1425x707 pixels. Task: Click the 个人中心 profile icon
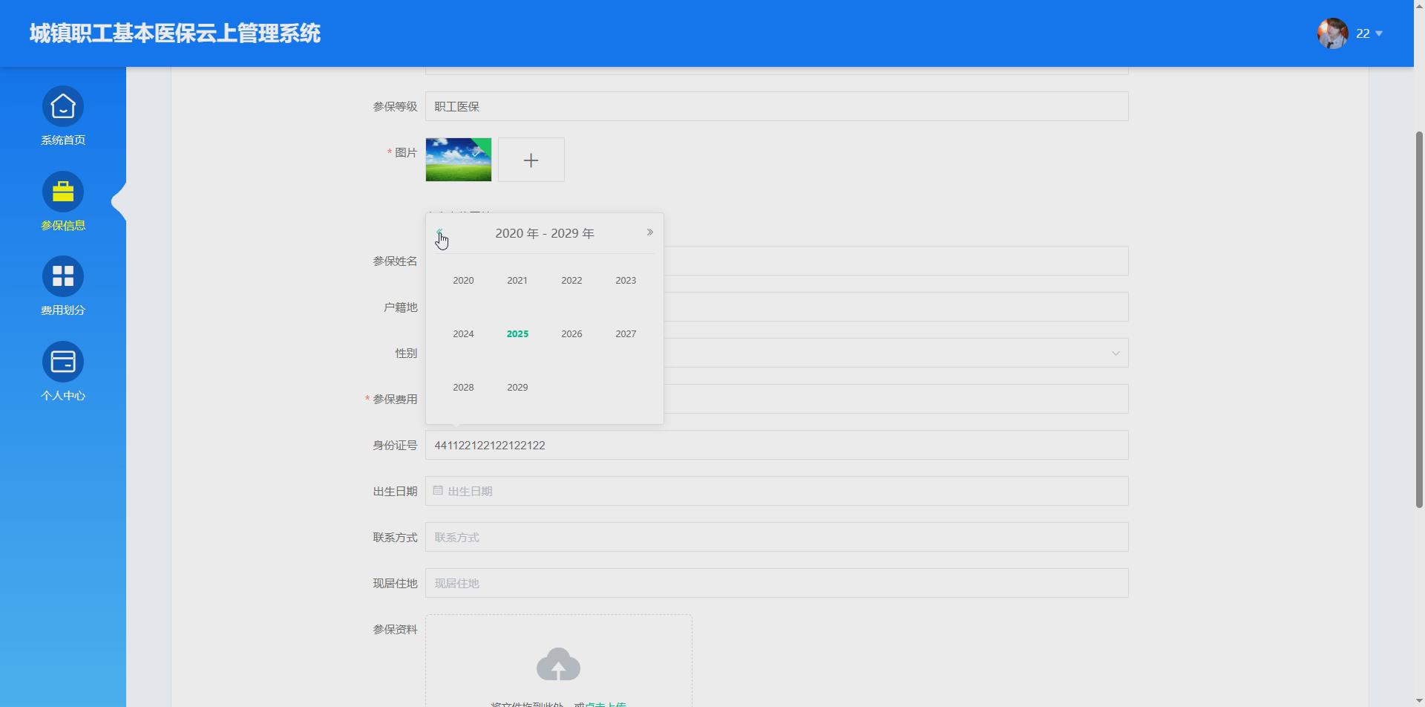[x=63, y=362]
